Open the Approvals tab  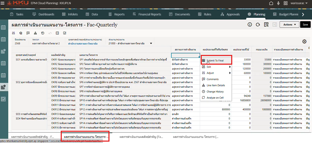pyautogui.click(x=230, y=14)
